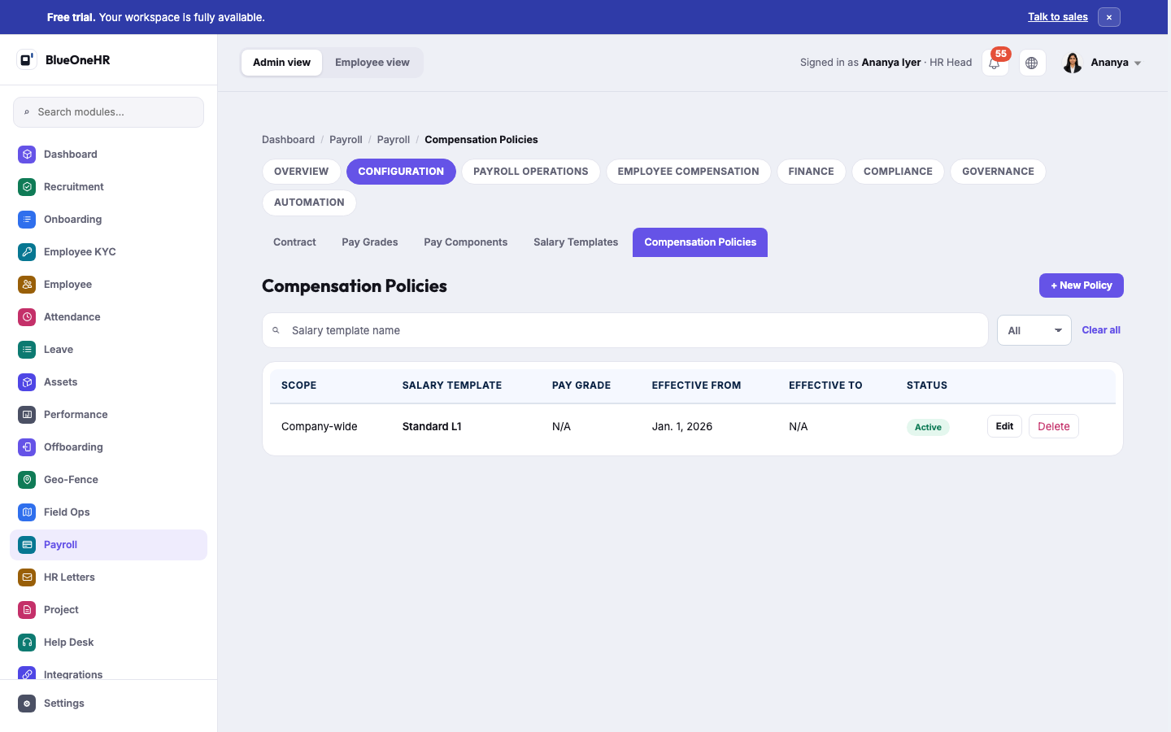Open the Automation tab
The width and height of the screenshot is (1171, 732).
[x=309, y=203]
